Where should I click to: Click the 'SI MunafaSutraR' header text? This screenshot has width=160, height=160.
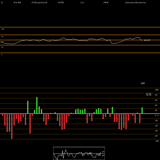click(x=39, y=3)
